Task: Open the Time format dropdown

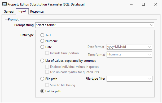Action: (129, 54)
